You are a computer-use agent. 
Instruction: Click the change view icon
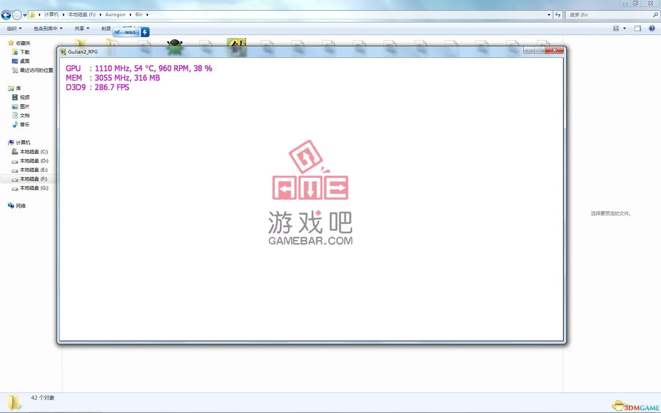click(616, 28)
